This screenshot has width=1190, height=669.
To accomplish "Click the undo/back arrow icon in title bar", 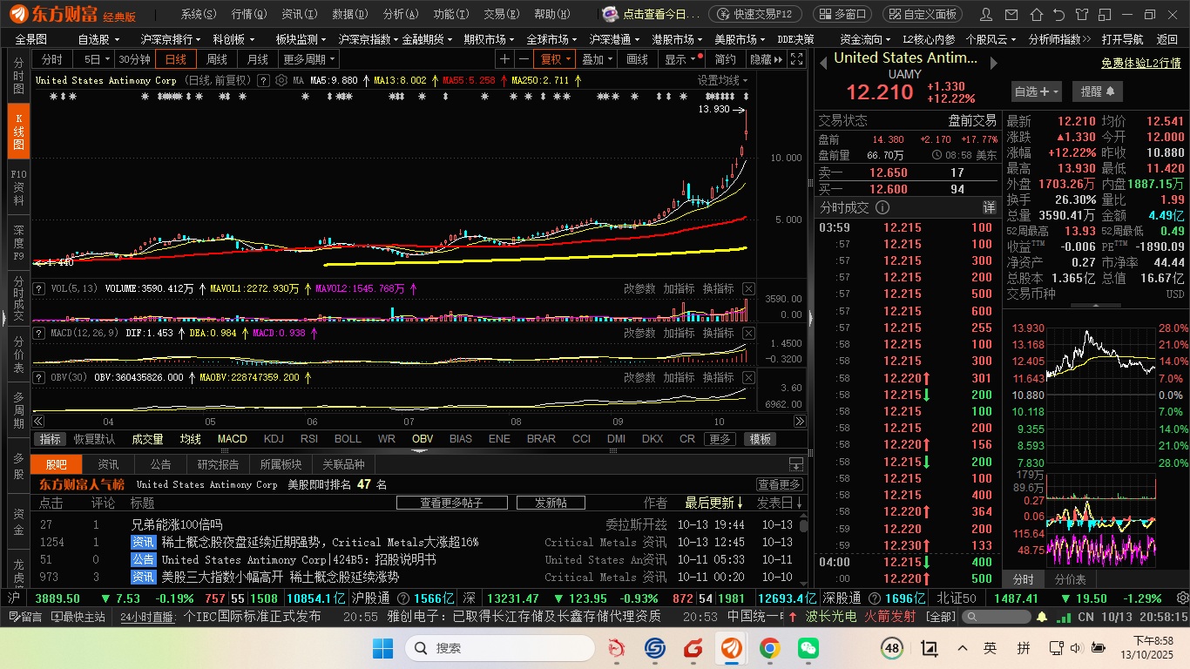I will [x=1058, y=14].
